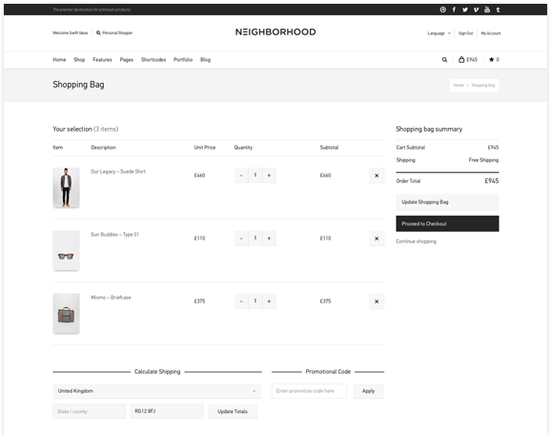The height and width of the screenshot is (435, 551).
Task: Open the Shop menu item
Action: 79,60
